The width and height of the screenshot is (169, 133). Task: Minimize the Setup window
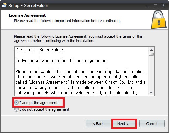click(147, 5)
